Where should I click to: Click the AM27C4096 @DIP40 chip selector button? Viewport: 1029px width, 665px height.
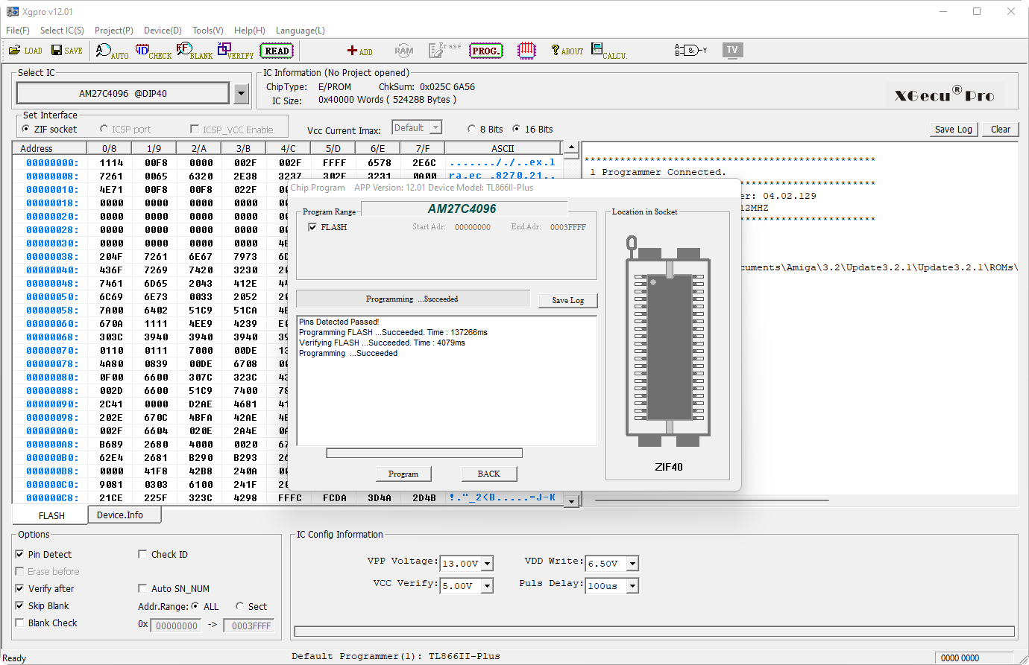point(123,93)
